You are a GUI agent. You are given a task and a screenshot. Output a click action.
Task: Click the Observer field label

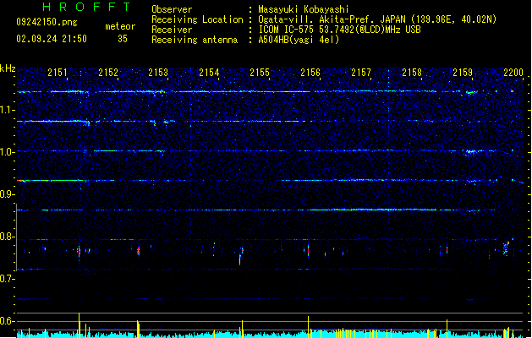pos(172,9)
